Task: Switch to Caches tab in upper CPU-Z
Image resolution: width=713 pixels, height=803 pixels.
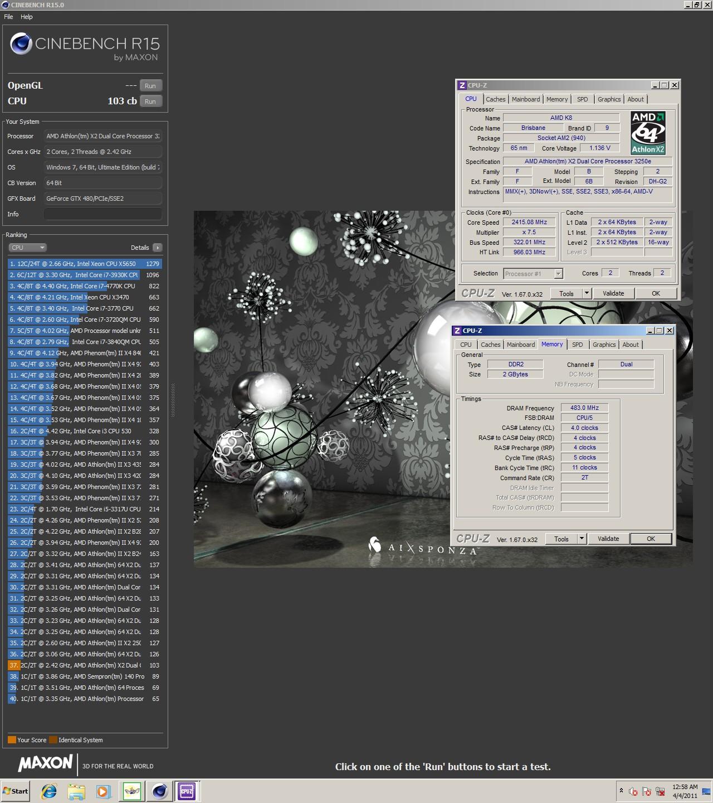Action: [x=496, y=99]
